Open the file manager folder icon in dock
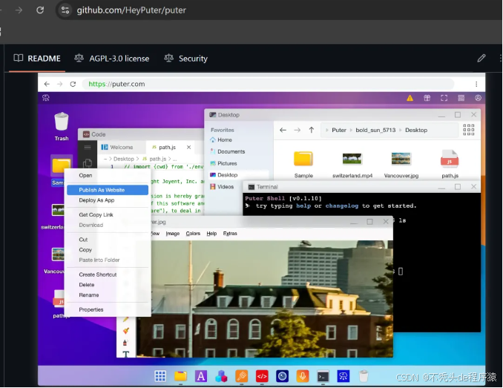The width and height of the screenshot is (503, 388). pyautogui.click(x=180, y=376)
